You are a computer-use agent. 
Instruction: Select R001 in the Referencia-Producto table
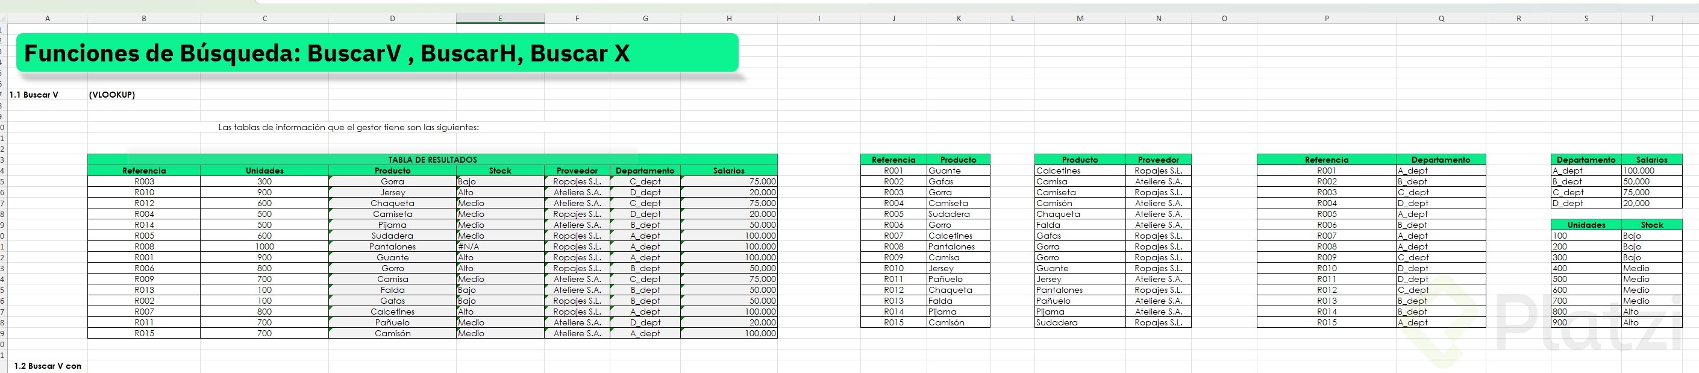[893, 171]
